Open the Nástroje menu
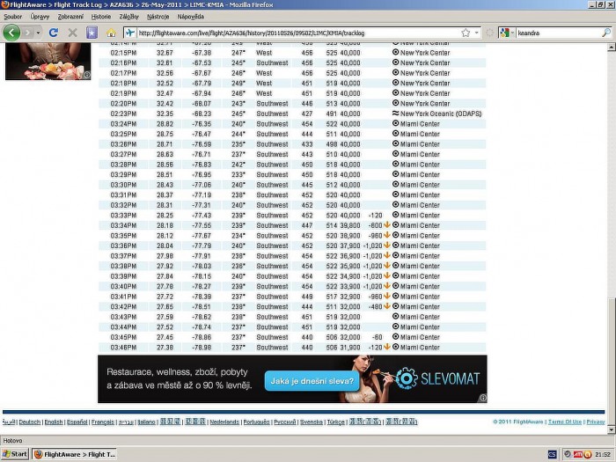Screen dimensions: 616x462 click(x=158, y=17)
